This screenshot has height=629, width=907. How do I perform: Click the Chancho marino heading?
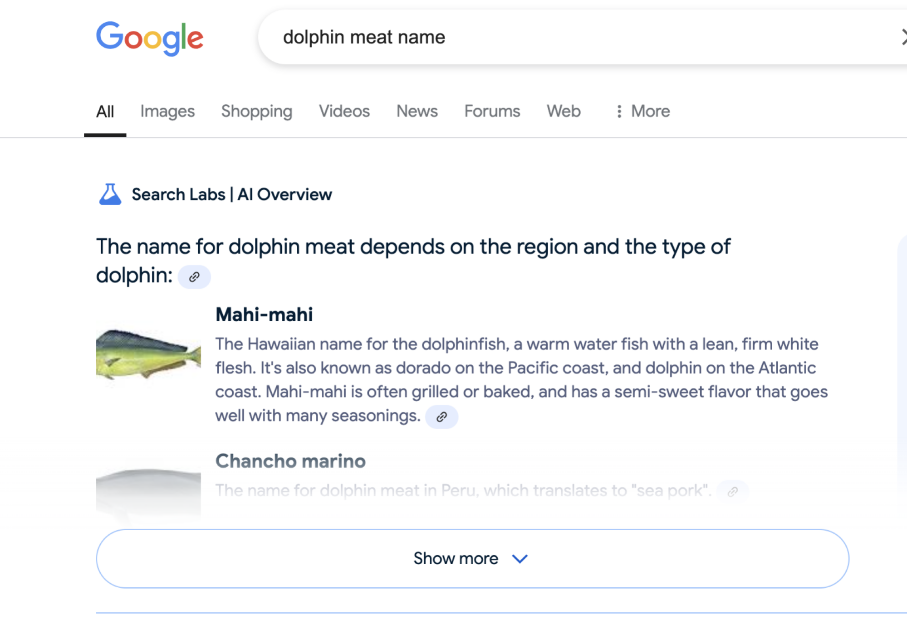coord(290,461)
